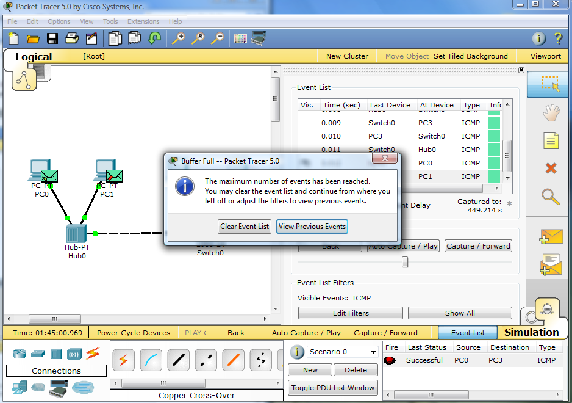Choose the Inspect magnifier tool
The width and height of the screenshot is (572, 403).
click(551, 197)
